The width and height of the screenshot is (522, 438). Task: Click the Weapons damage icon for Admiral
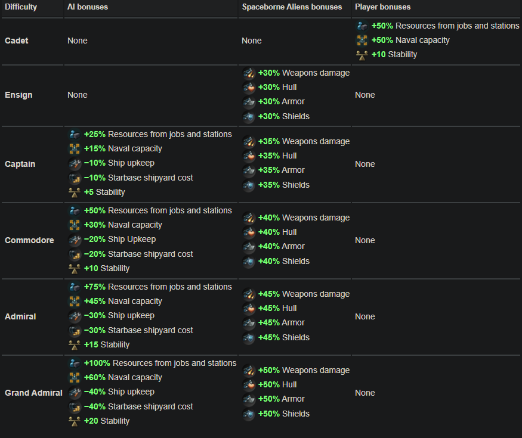[x=248, y=293]
